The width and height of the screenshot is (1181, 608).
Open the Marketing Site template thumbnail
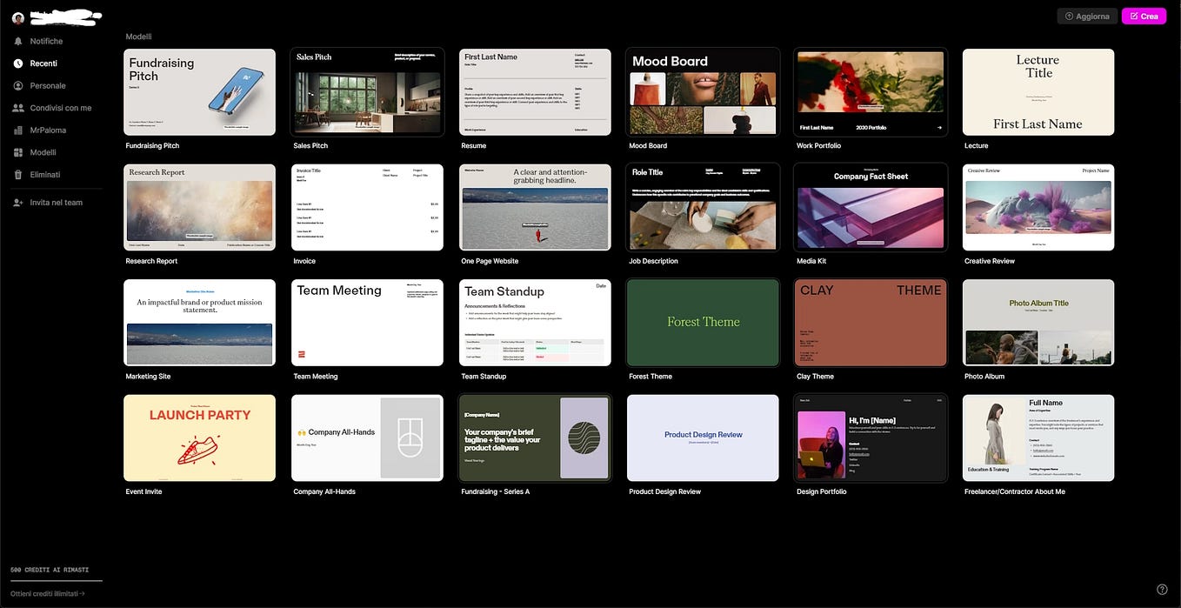click(200, 323)
